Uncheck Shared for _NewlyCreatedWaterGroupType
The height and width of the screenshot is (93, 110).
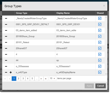100,18
